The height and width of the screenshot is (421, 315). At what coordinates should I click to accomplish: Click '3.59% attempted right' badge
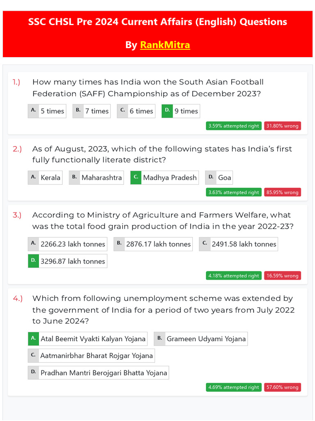click(234, 126)
